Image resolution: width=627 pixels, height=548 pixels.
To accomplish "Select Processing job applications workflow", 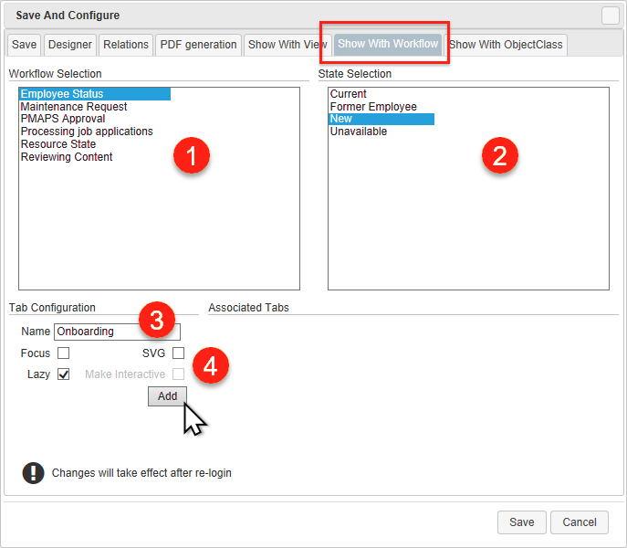I will (x=87, y=132).
